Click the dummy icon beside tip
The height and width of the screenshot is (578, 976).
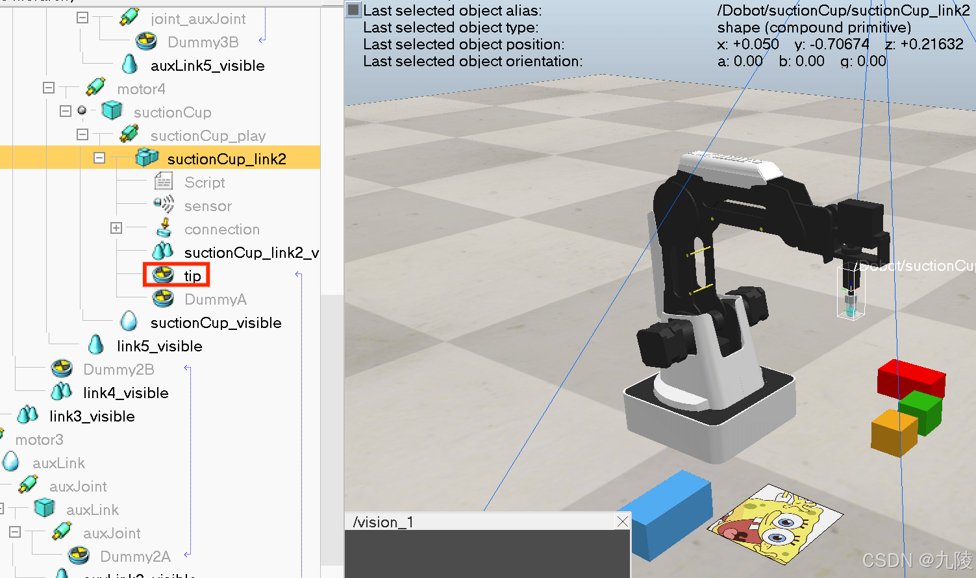[x=163, y=275]
